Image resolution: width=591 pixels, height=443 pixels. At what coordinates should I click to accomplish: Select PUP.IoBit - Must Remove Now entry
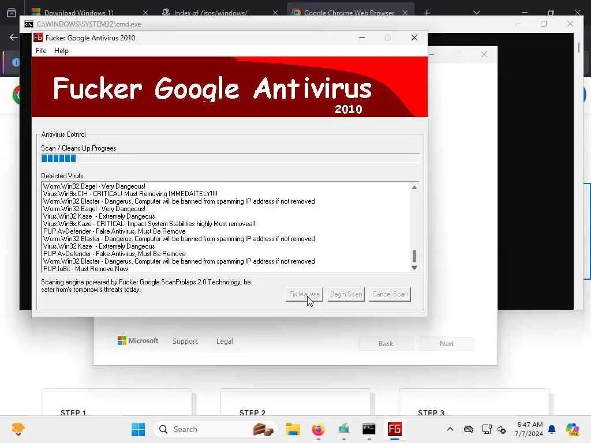85,269
